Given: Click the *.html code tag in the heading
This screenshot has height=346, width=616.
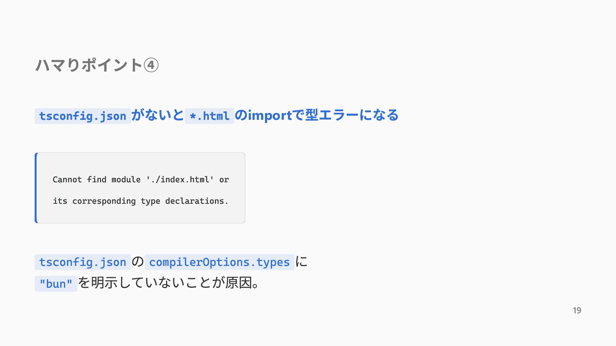Looking at the screenshot, I should (x=210, y=116).
